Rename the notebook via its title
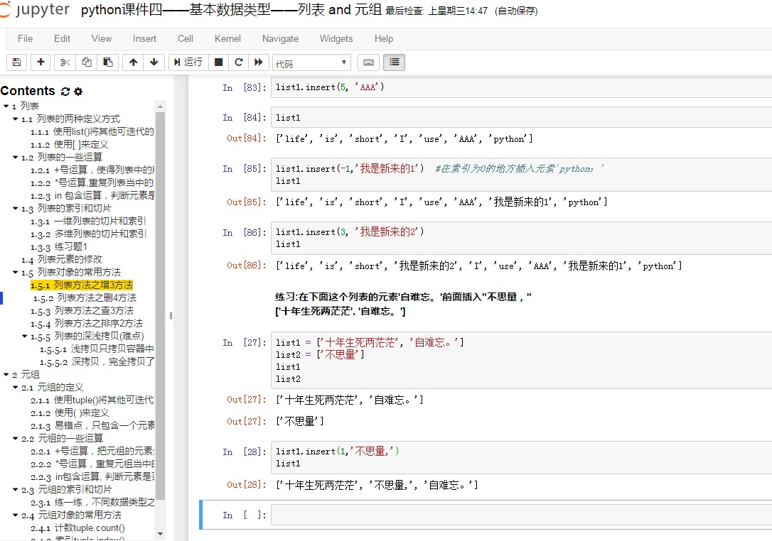 232,10
